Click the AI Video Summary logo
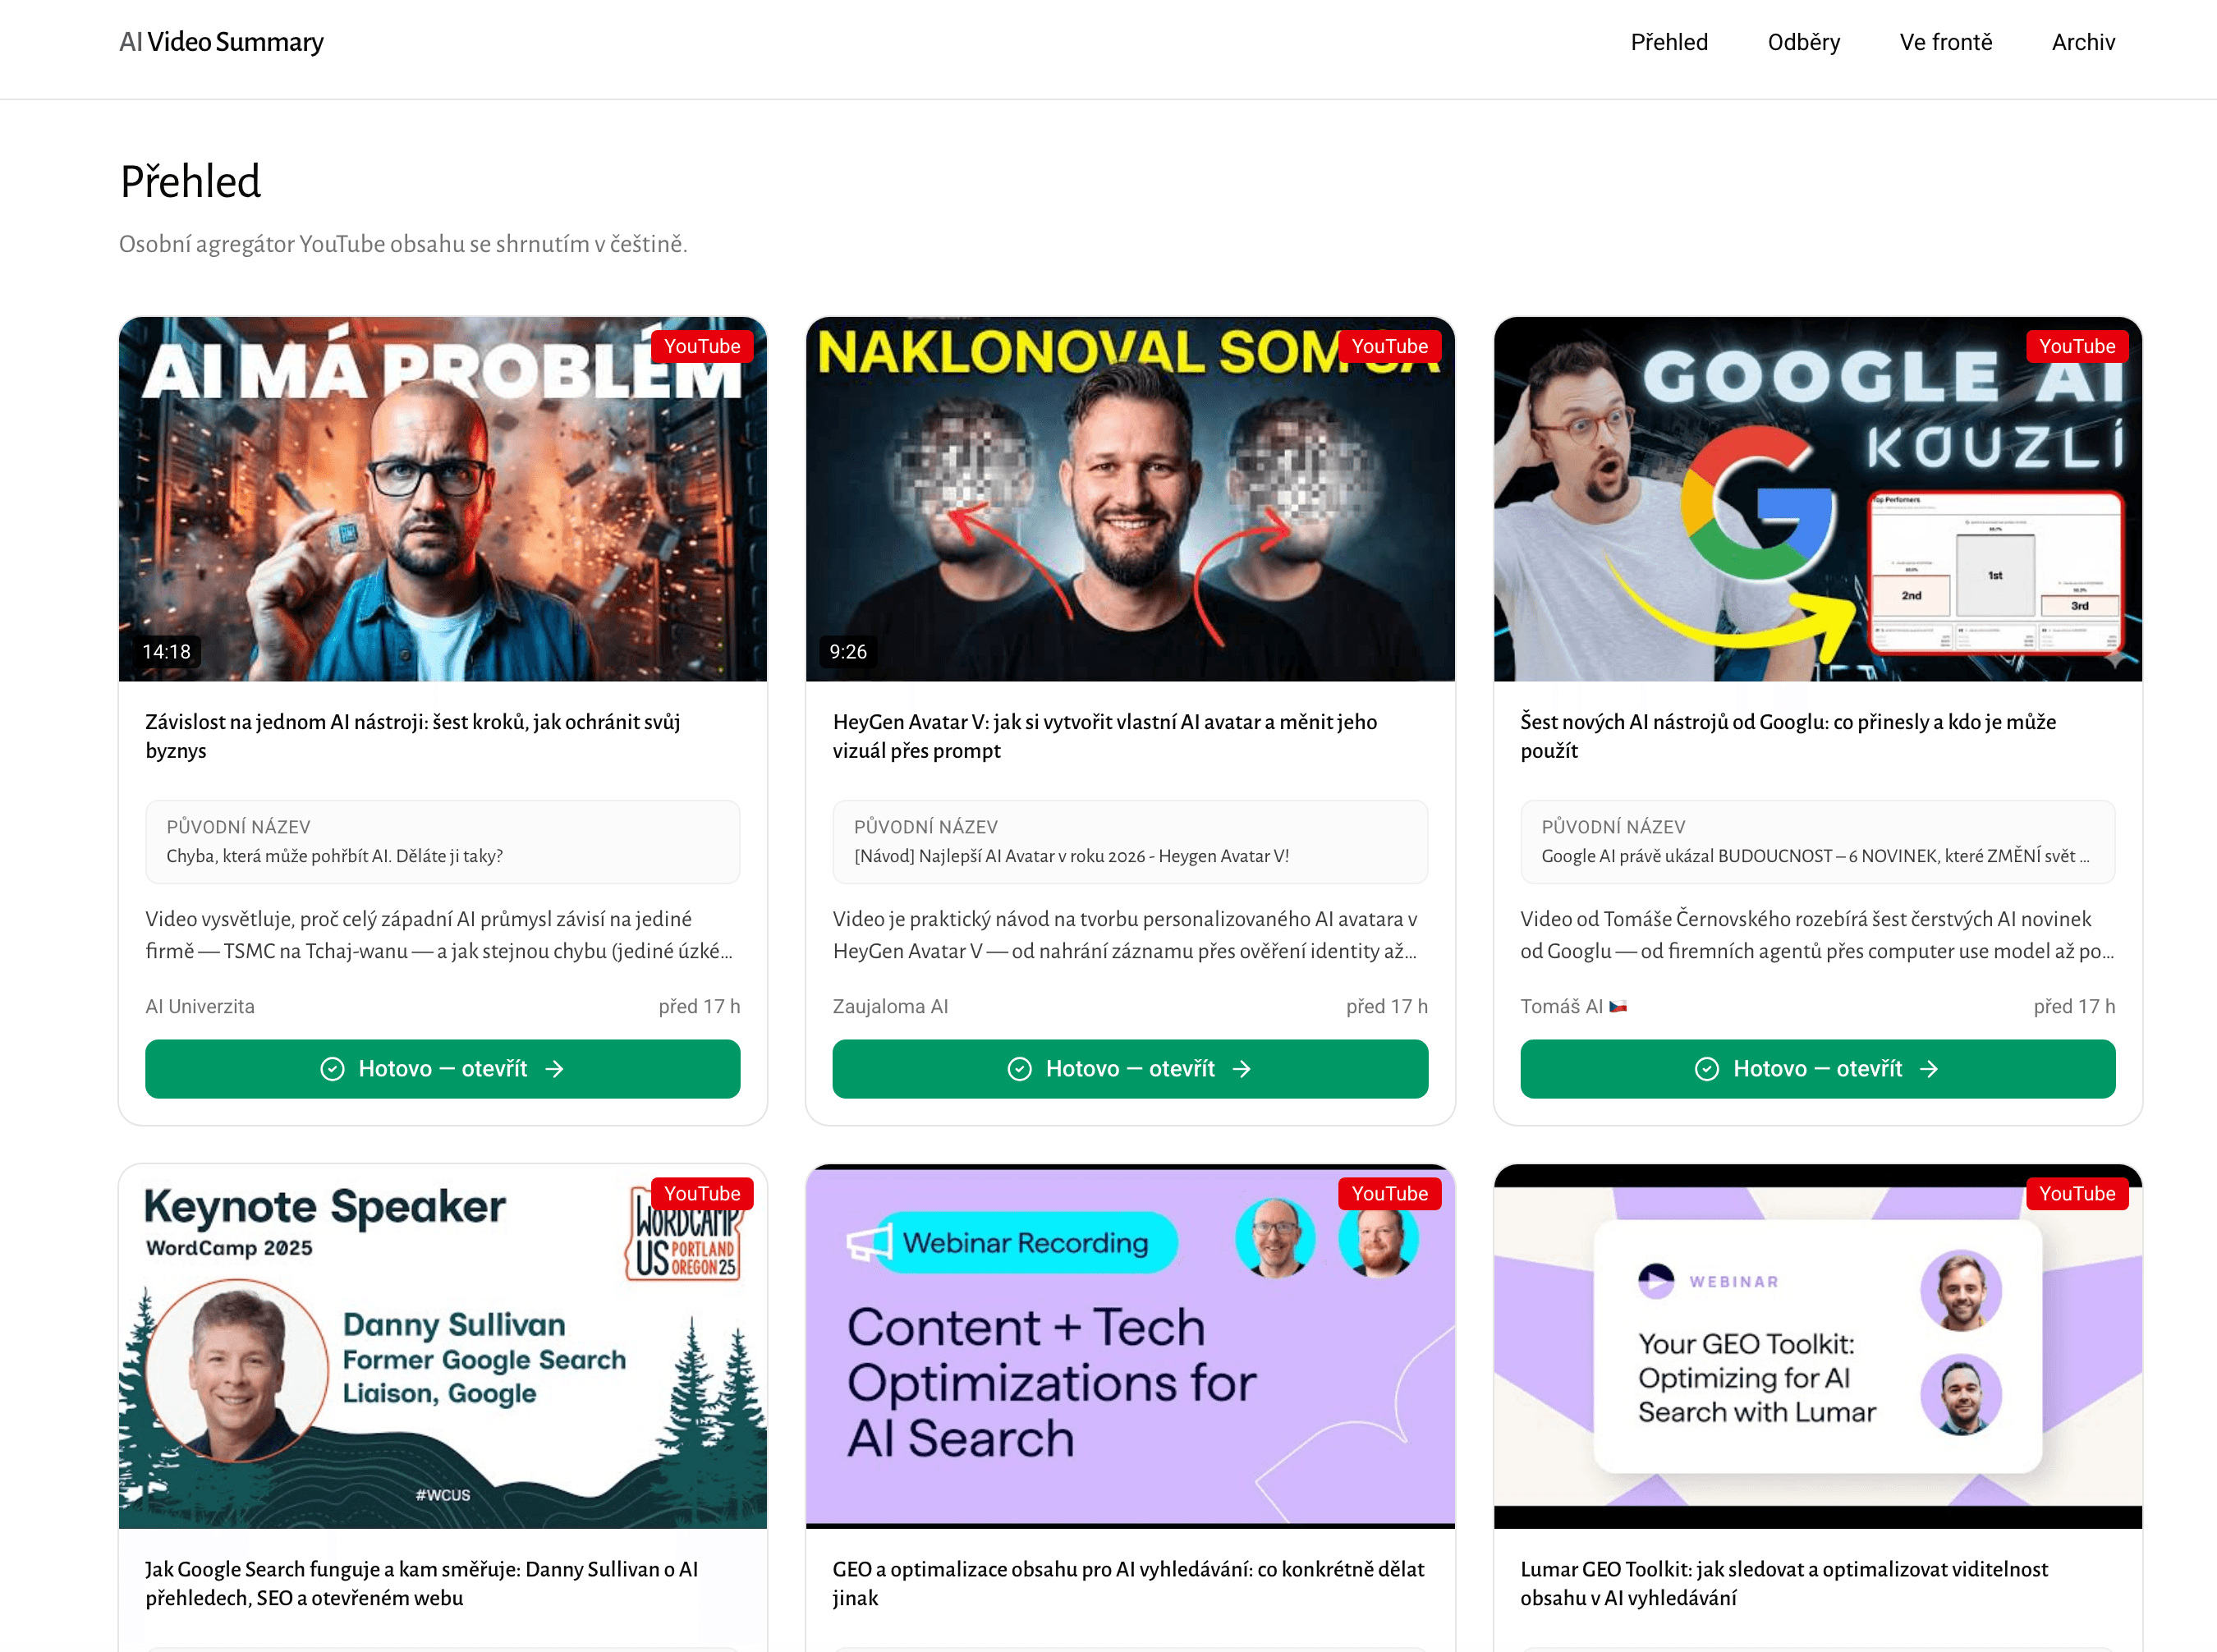This screenshot has width=2217, height=1652. pyautogui.click(x=221, y=42)
